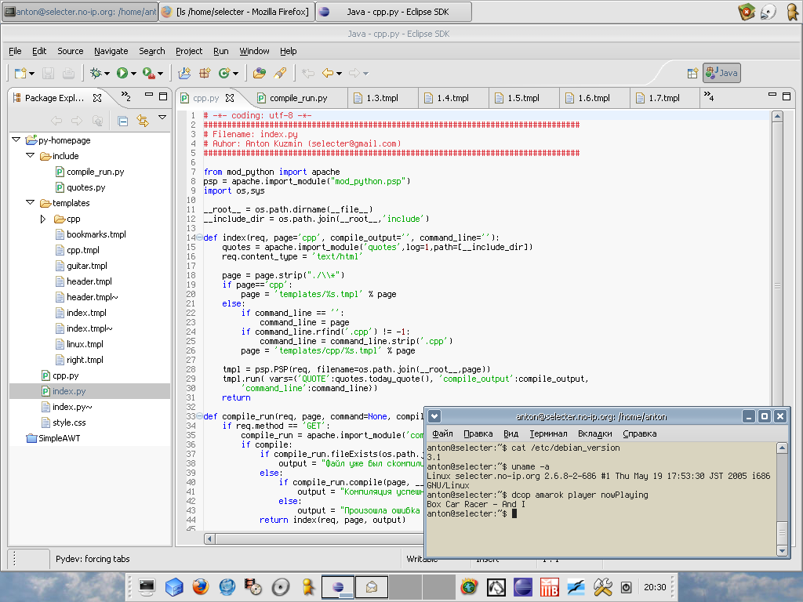This screenshot has height=602, width=803.
Task: Open the Window menu
Action: [254, 51]
